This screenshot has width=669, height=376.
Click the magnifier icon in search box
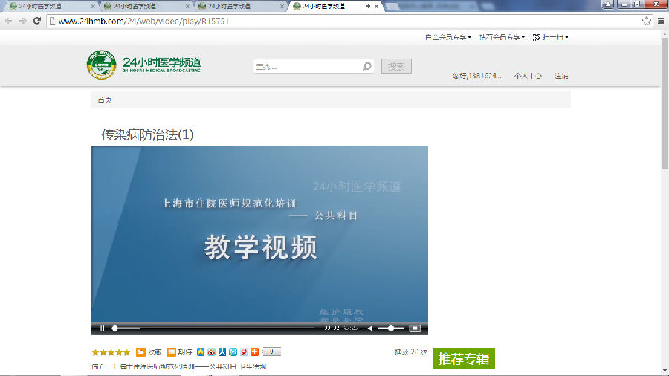[366, 67]
